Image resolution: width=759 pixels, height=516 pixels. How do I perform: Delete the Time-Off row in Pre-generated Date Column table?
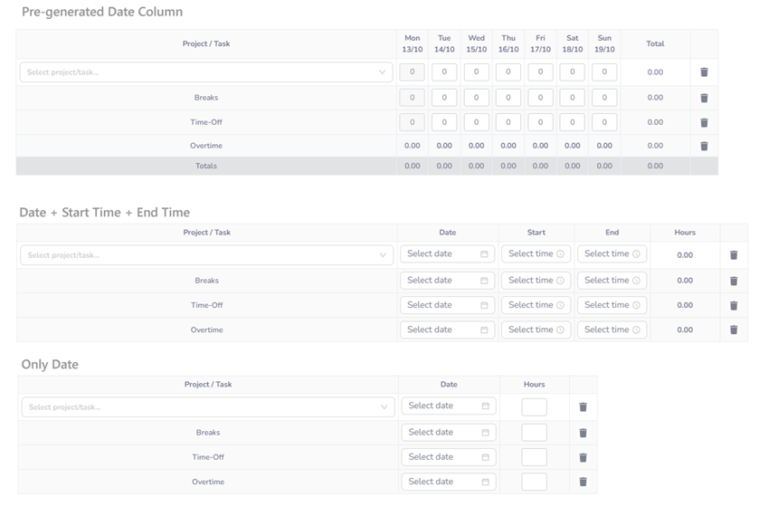click(x=704, y=122)
